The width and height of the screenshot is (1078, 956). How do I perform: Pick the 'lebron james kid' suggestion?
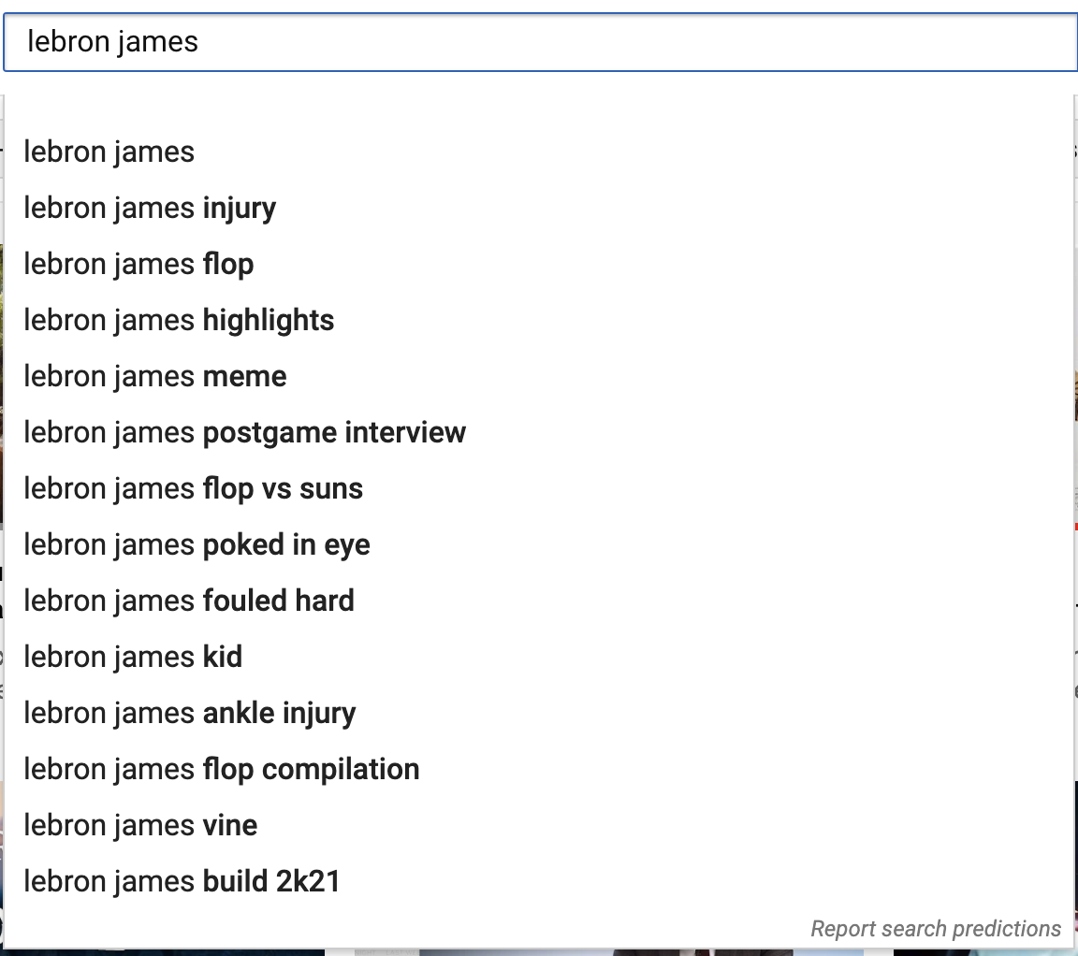pyautogui.click(x=539, y=657)
